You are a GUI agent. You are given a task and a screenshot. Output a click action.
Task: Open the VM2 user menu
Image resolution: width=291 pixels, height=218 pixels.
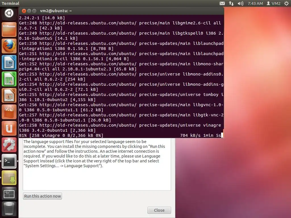(273, 3)
